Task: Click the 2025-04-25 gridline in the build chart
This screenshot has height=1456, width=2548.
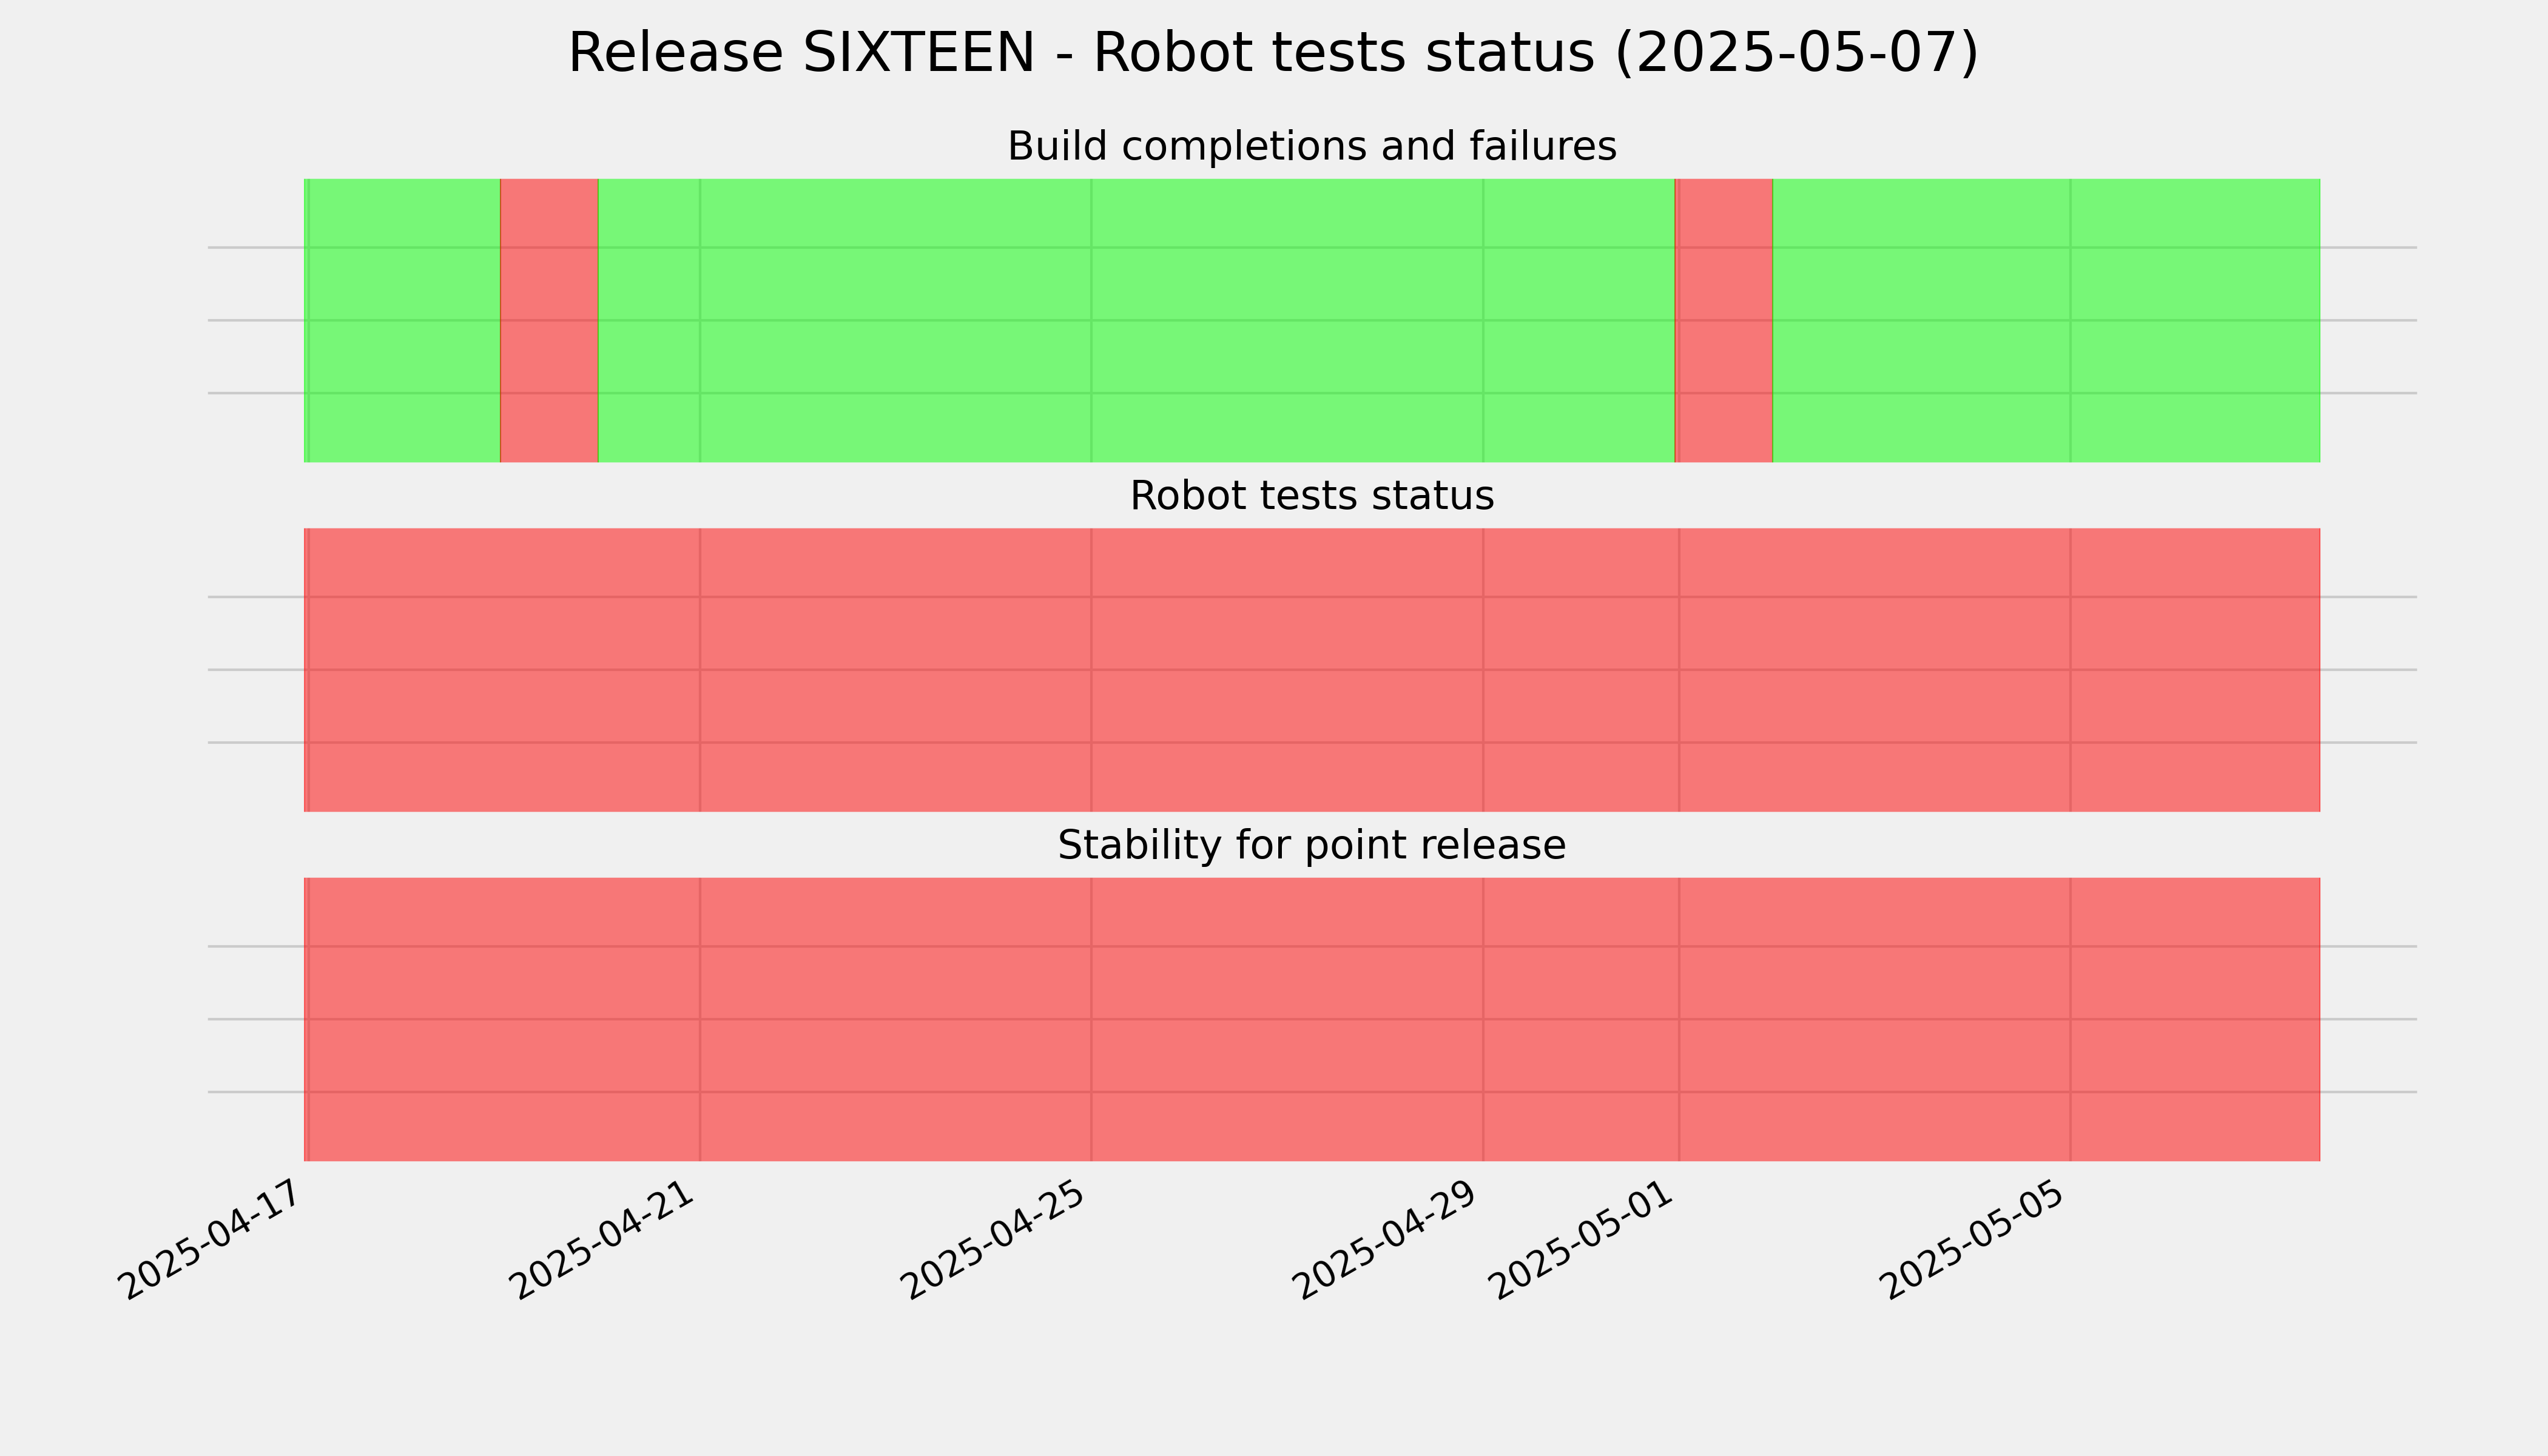Action: tap(1091, 321)
